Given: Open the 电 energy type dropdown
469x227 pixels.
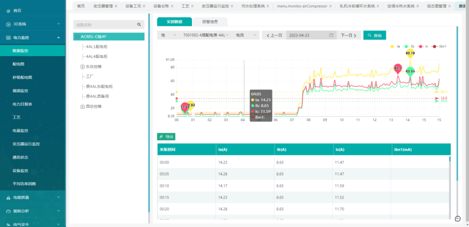Looking at the screenshot, I should 169,35.
